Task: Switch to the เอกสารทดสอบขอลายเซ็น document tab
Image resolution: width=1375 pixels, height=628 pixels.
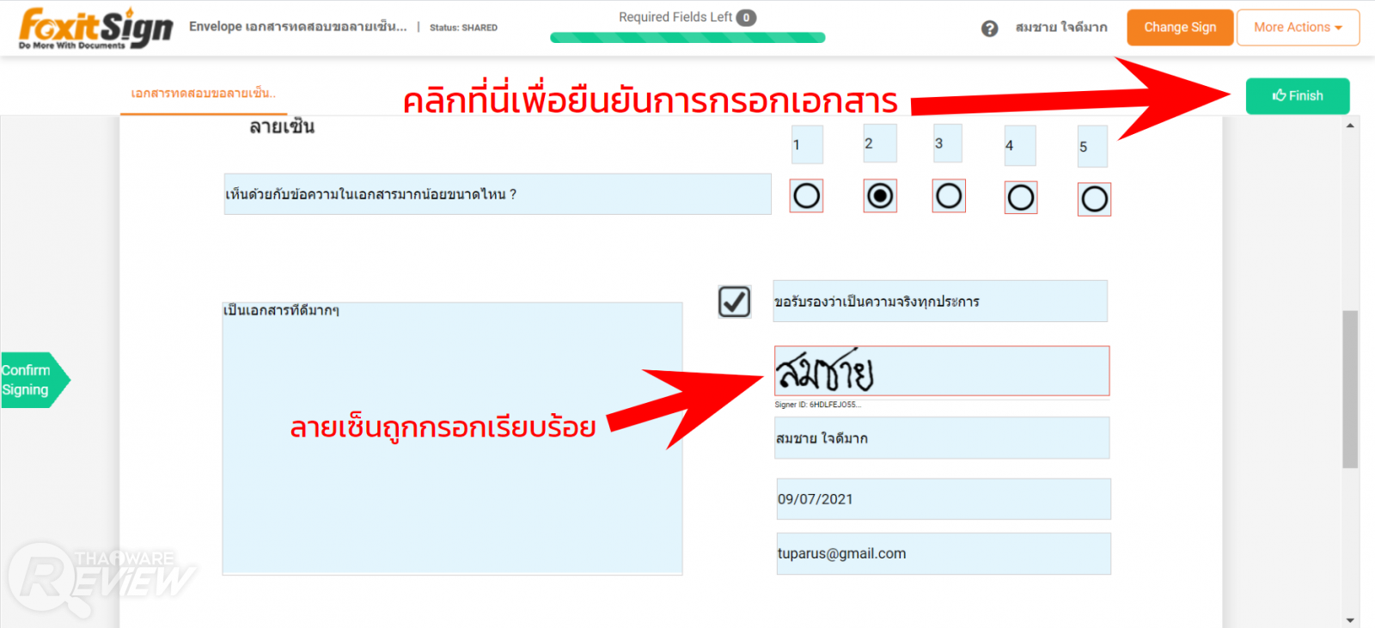Action: point(204,93)
